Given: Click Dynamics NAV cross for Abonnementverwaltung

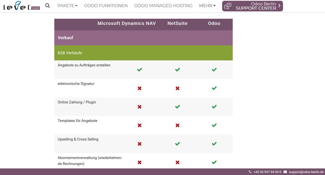Looking at the screenshot, I should pos(139,162).
